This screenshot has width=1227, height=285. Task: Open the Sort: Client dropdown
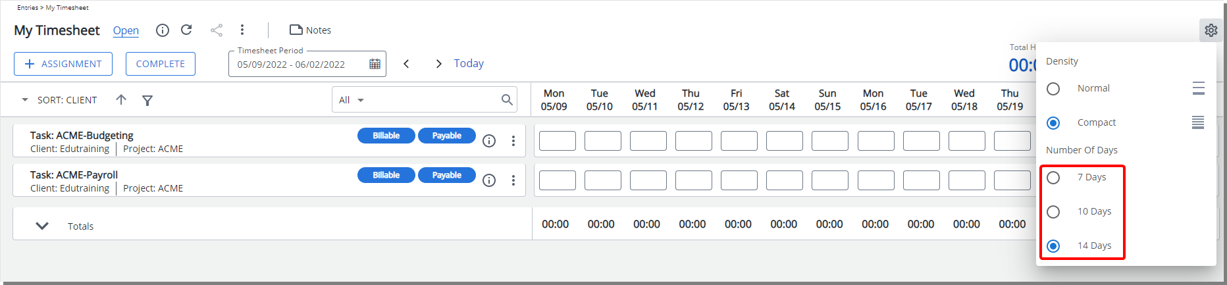(59, 100)
